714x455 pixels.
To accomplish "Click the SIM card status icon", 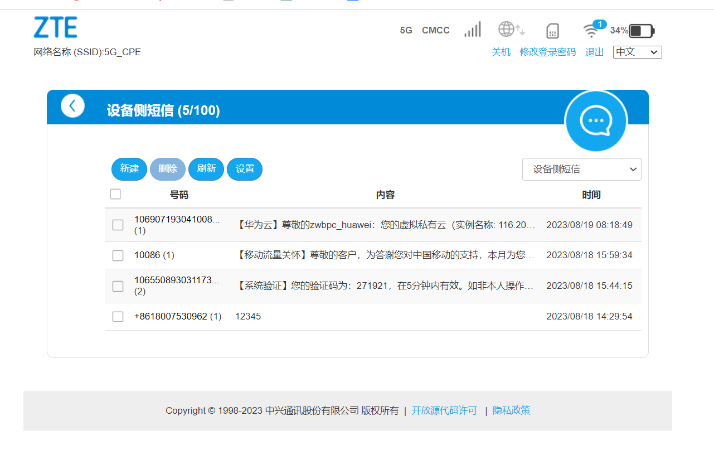I will click(552, 31).
